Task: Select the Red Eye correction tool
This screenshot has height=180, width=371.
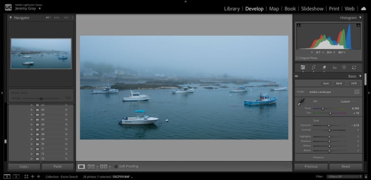Action: (x=334, y=68)
